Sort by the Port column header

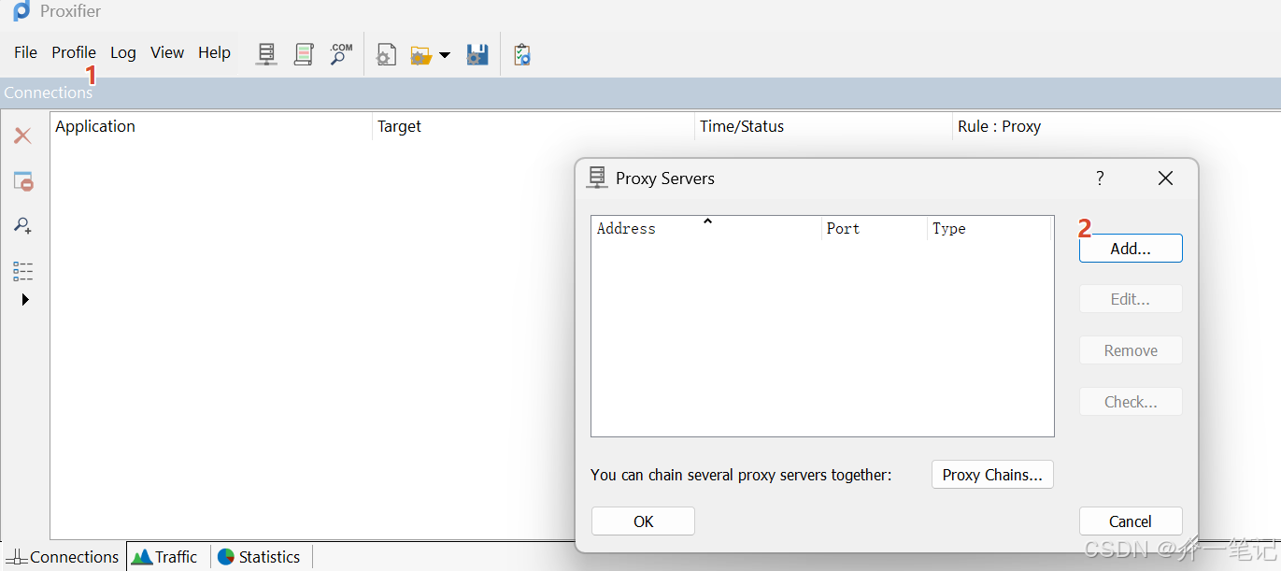(875, 228)
